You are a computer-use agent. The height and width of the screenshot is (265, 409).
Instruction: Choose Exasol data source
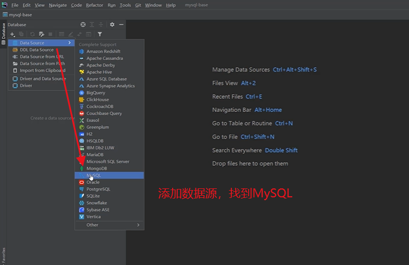tap(110, 120)
